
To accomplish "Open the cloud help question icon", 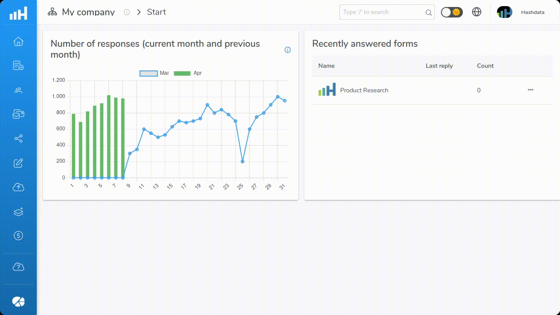I will coord(18,267).
